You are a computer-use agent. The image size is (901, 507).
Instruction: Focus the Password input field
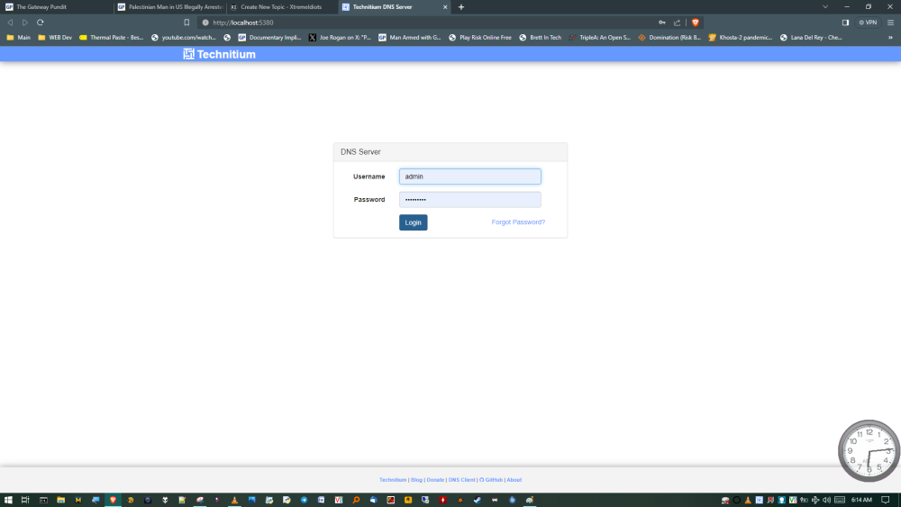pos(469,200)
